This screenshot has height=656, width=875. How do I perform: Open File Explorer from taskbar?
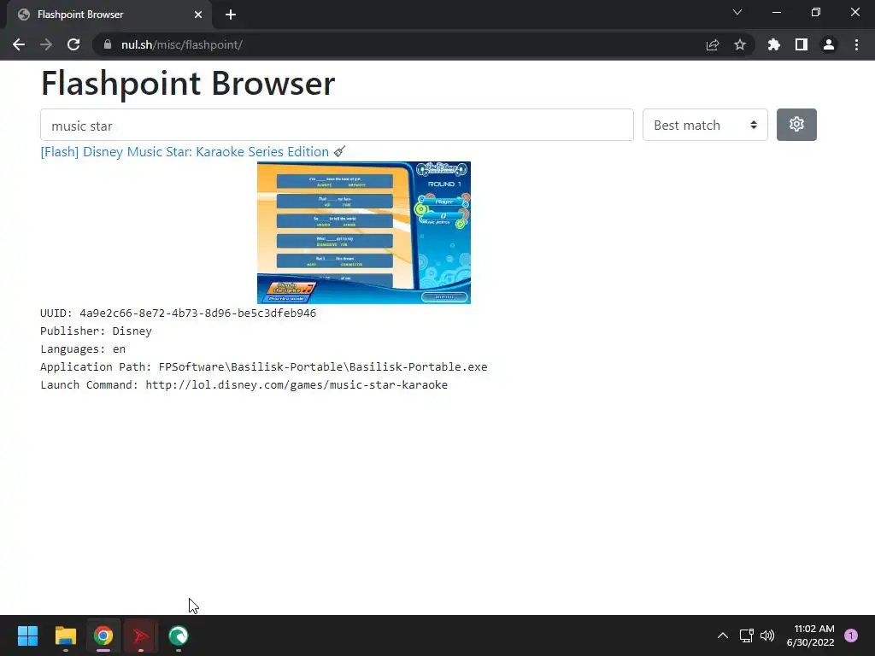(65, 635)
